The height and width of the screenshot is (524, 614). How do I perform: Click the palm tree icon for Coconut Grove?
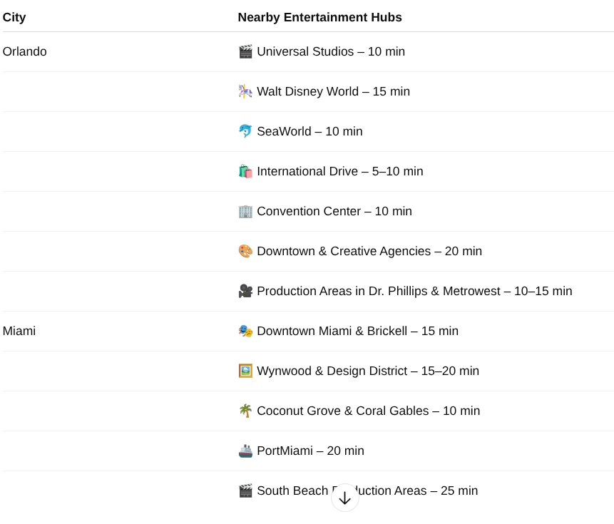[245, 411]
